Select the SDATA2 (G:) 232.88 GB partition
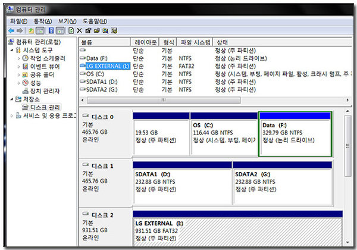This screenshot has height=250, width=357. click(283, 183)
